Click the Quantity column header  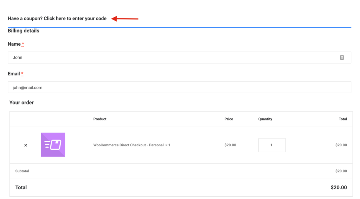coord(265,119)
